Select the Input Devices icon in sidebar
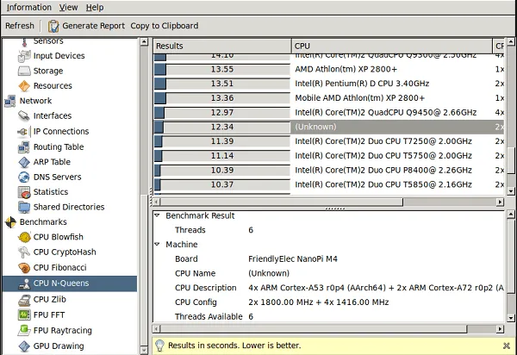 click(x=24, y=56)
